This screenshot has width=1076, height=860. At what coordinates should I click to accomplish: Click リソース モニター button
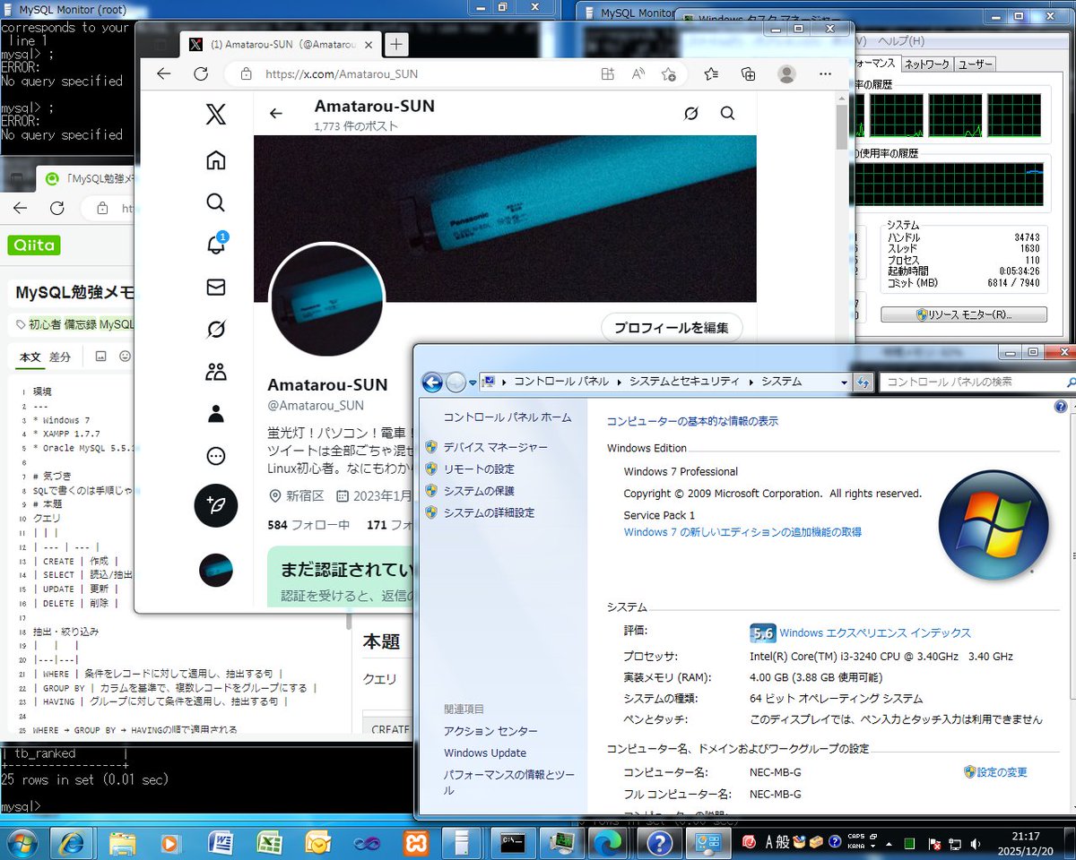pos(964,314)
